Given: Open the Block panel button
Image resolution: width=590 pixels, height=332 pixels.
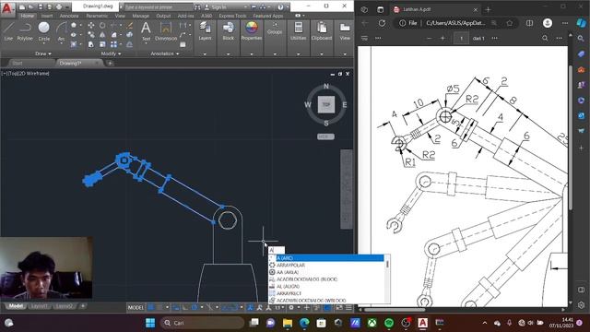Looking at the screenshot, I should (x=228, y=31).
